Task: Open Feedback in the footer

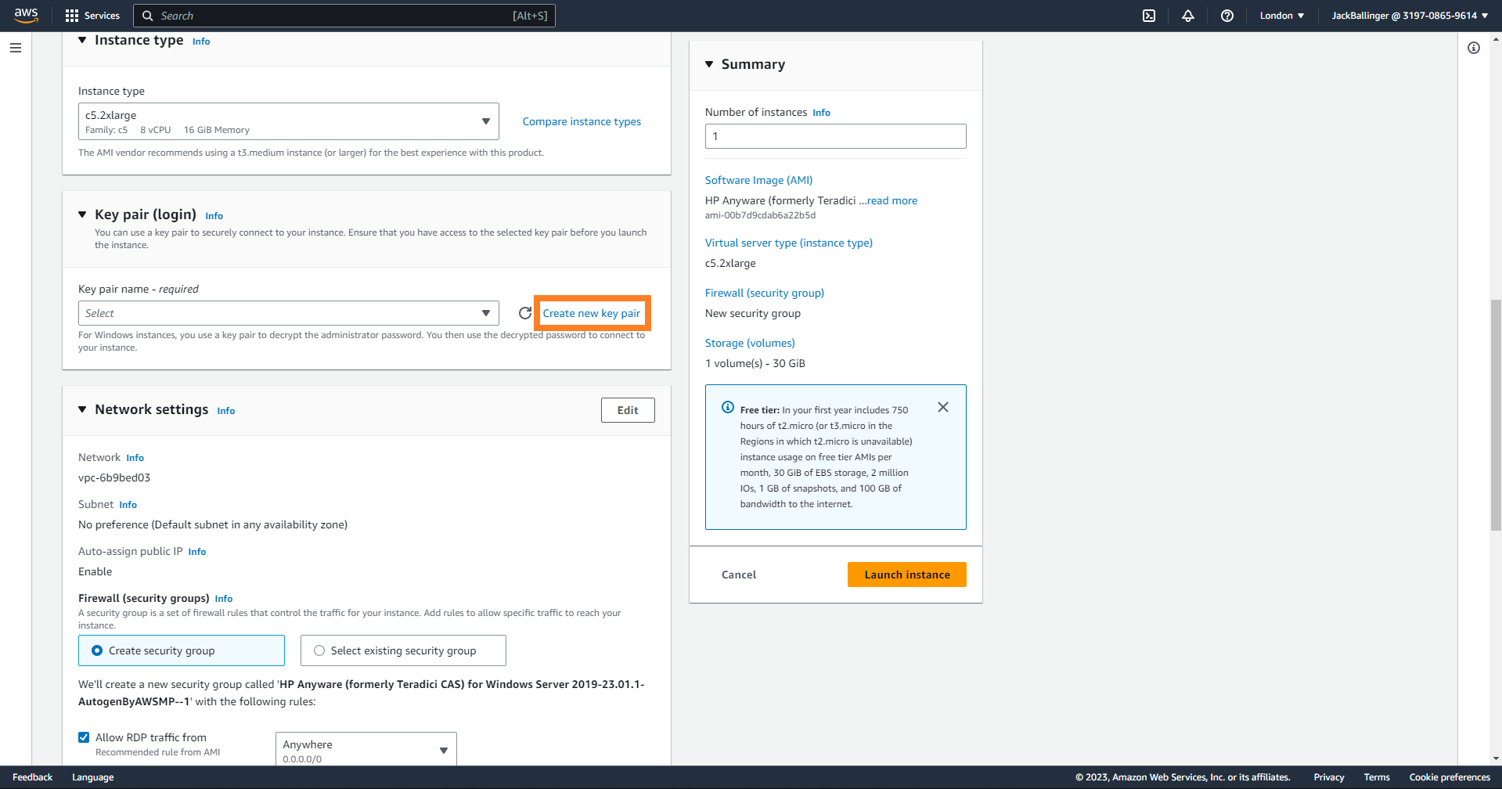Action: click(33, 777)
